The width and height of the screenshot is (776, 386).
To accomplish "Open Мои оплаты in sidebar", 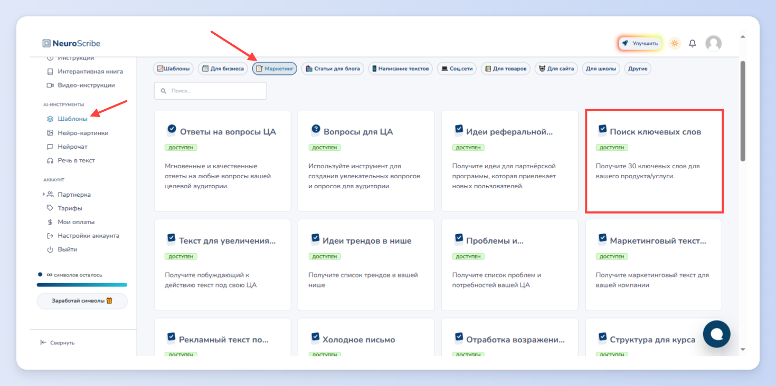I will (76, 222).
